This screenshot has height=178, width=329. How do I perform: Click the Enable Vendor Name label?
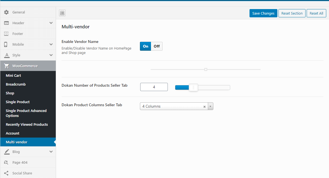tap(80, 42)
